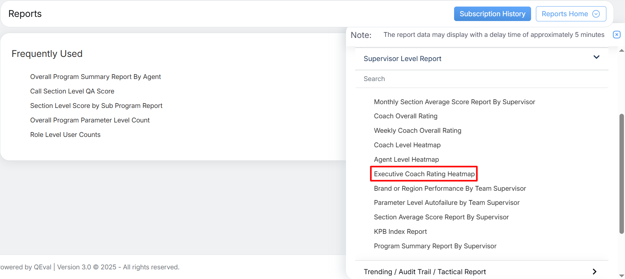Open Role Level User Counts report

(x=65, y=135)
